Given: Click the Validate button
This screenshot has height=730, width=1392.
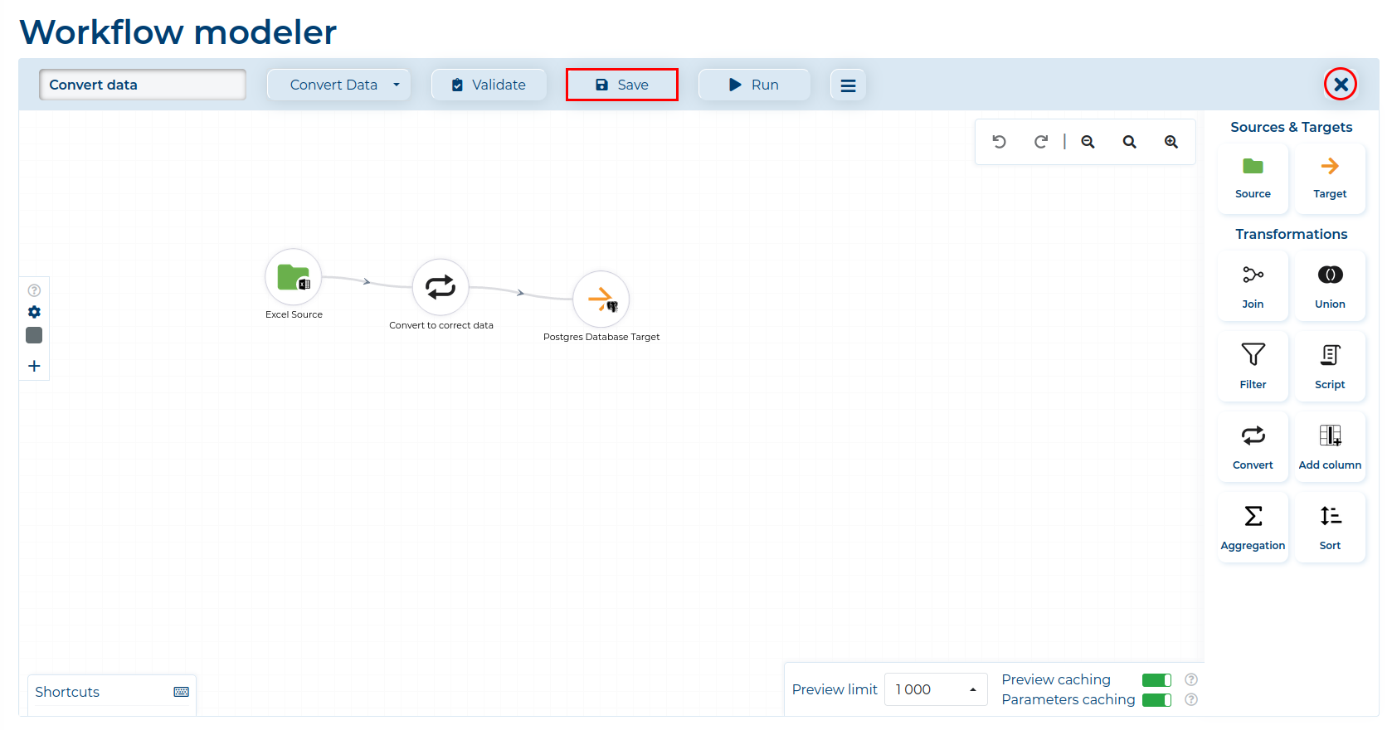Looking at the screenshot, I should pos(489,85).
